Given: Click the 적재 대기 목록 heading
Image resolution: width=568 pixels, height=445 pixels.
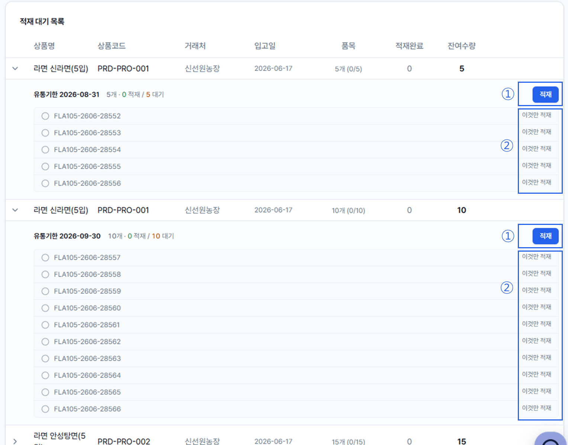Looking at the screenshot, I should [42, 22].
